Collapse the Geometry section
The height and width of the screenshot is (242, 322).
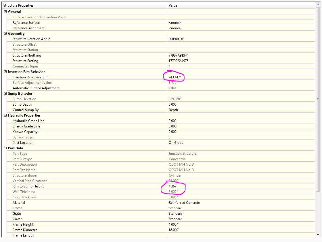click(x=5, y=33)
